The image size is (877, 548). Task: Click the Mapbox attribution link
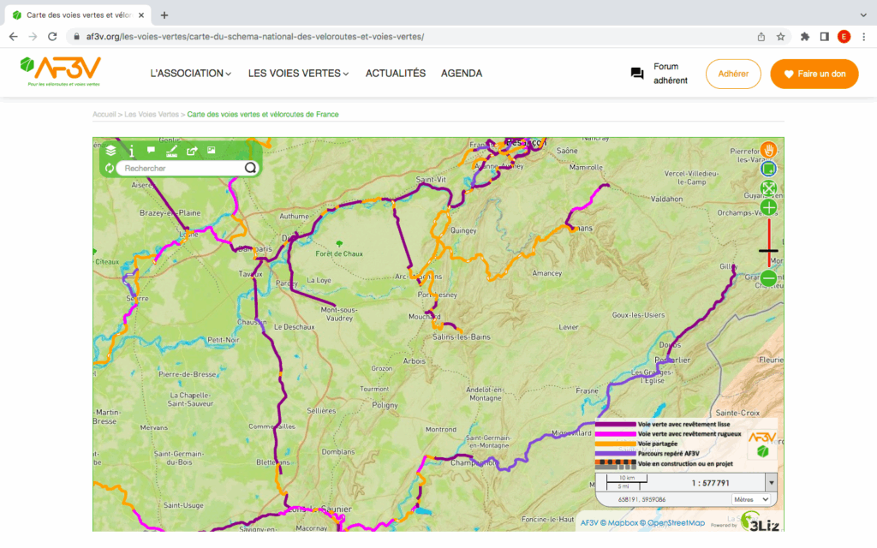pos(623,523)
